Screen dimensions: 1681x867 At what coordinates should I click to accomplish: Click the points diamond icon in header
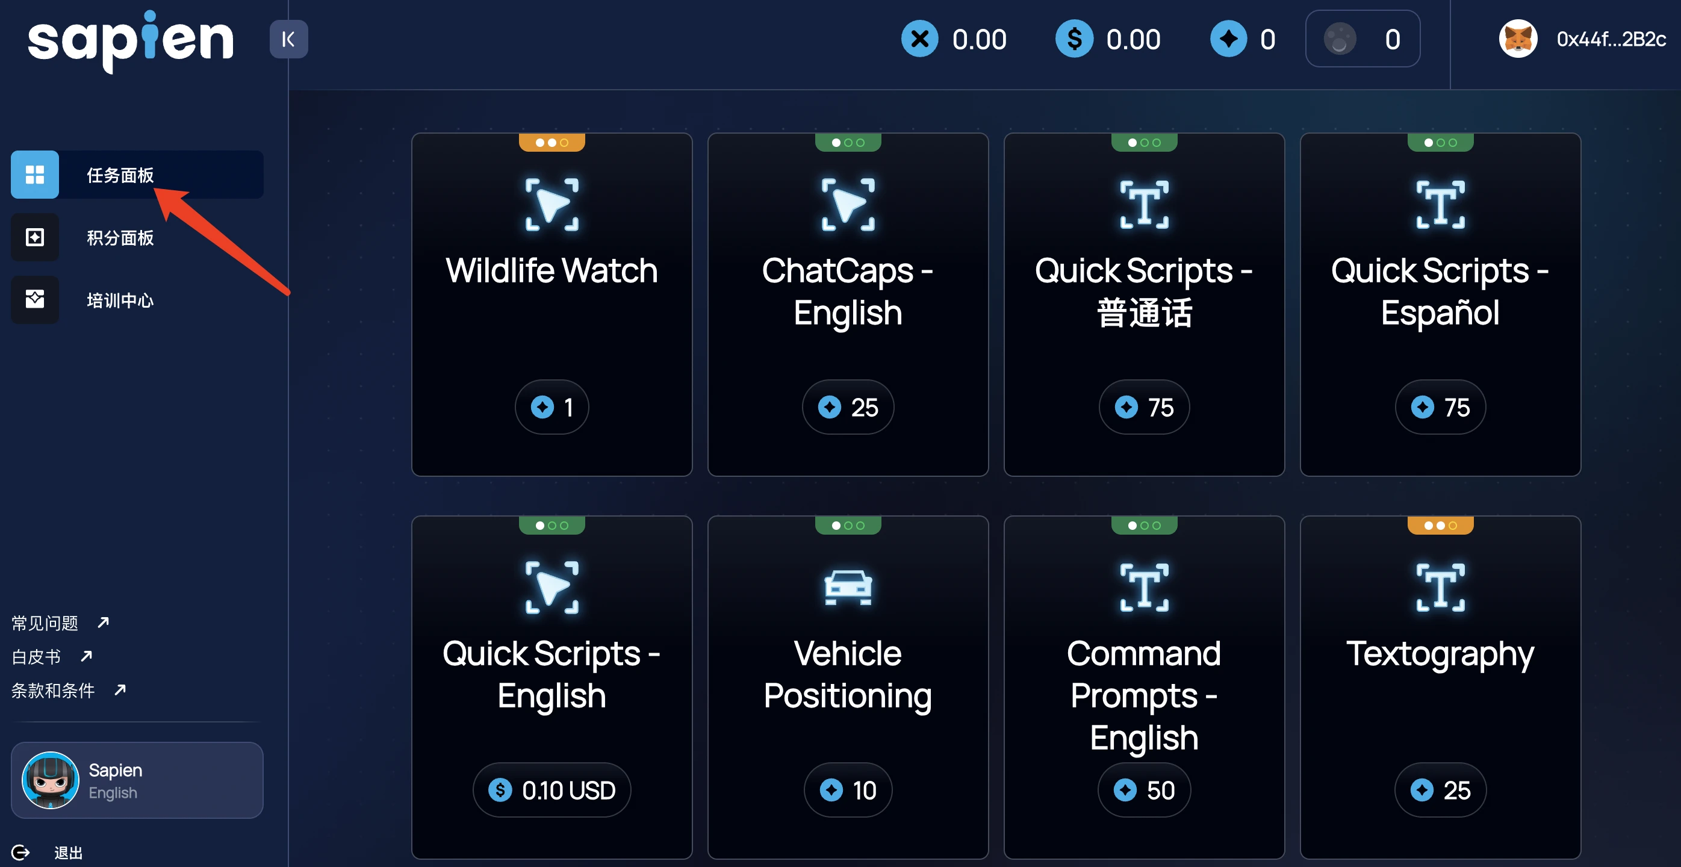pos(1228,39)
